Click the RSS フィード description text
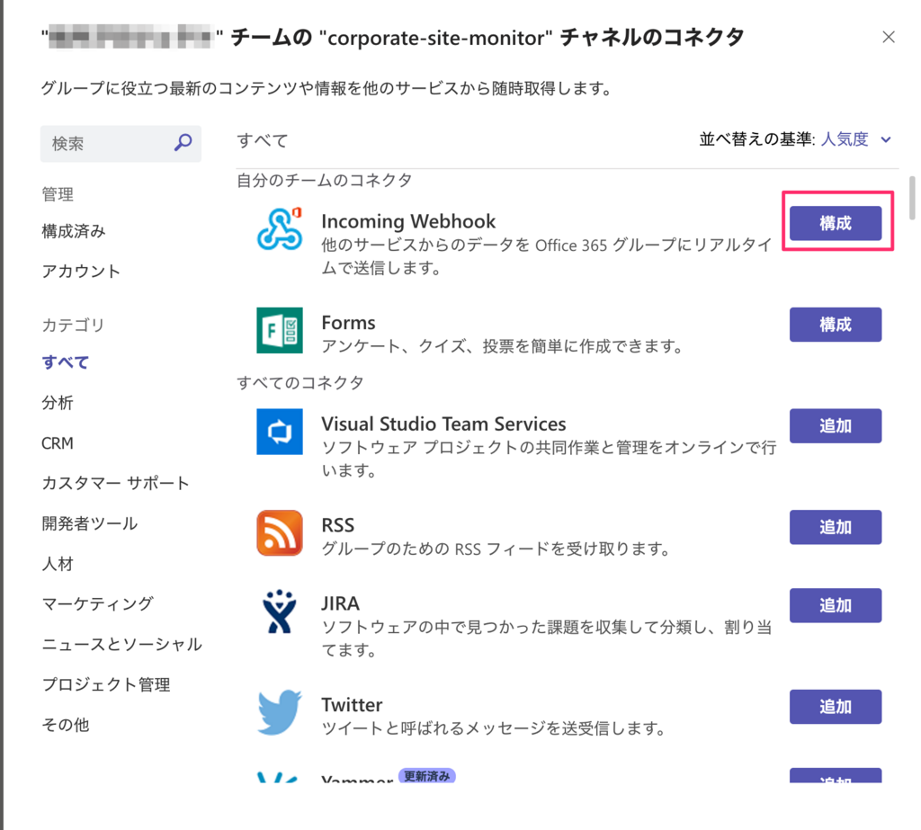Viewport: 921px width, 830px height. (x=496, y=549)
